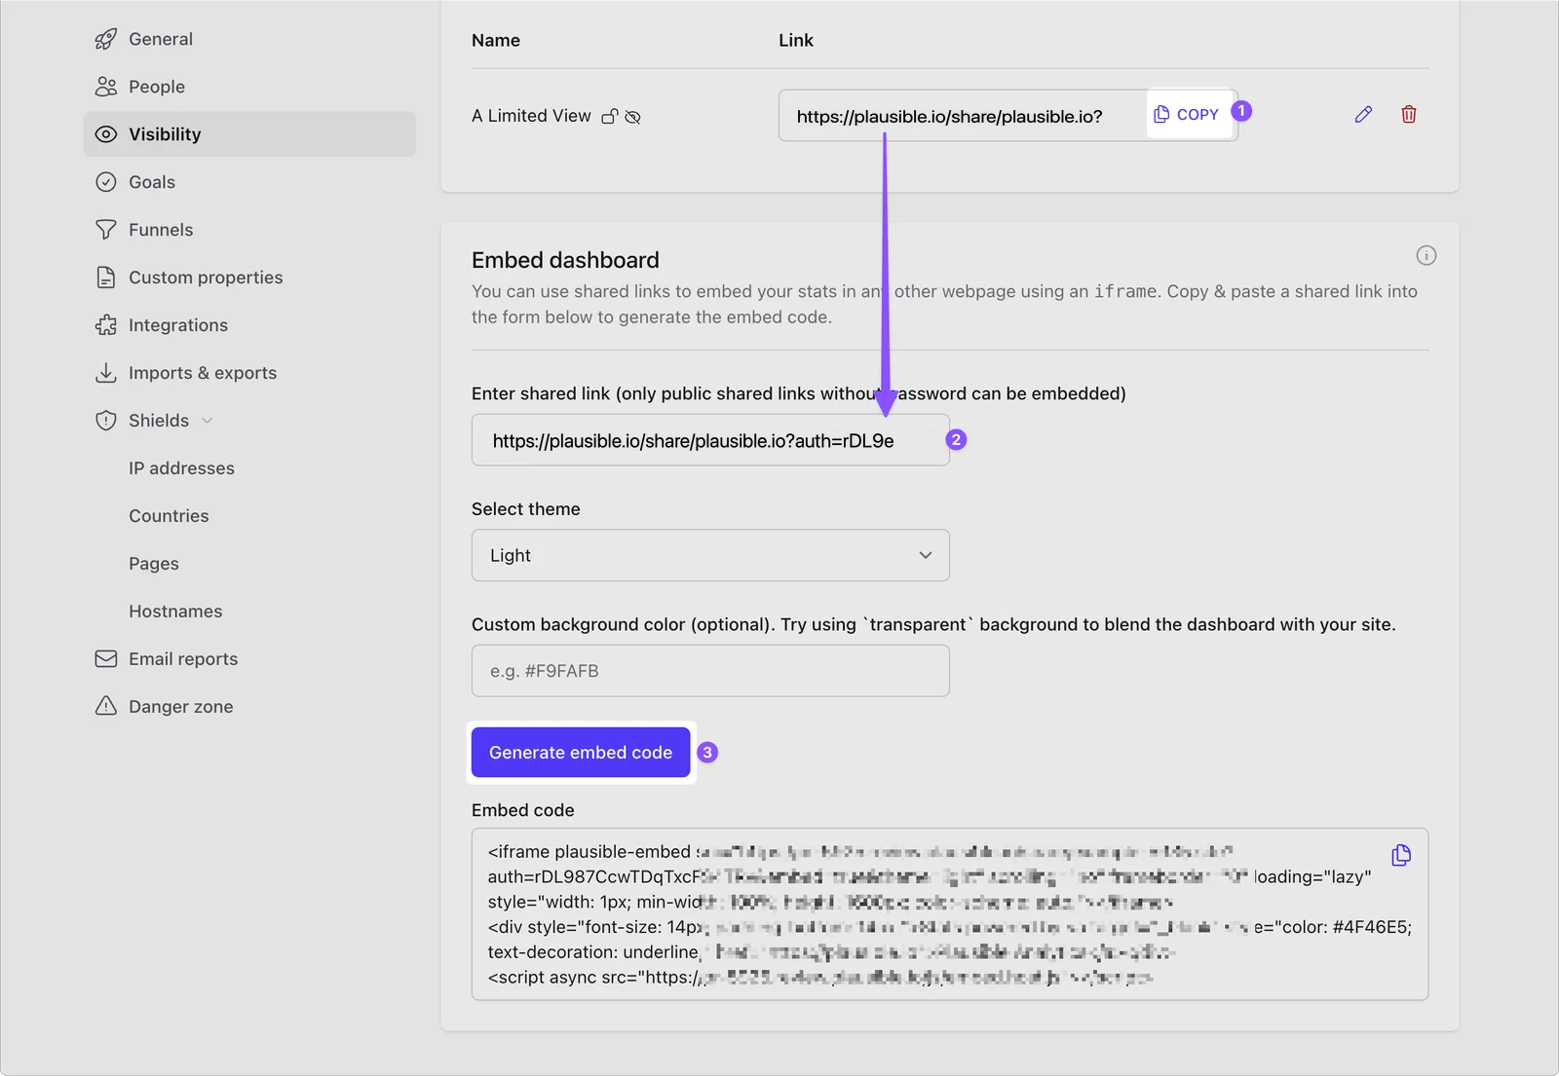Click the shield icon in sidebar
Screen dimensions: 1559x1076
106,421
